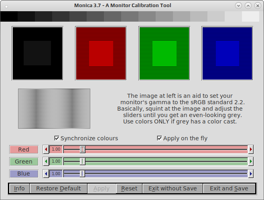
Task: Click the blue gamma test square
Action: (x=227, y=53)
